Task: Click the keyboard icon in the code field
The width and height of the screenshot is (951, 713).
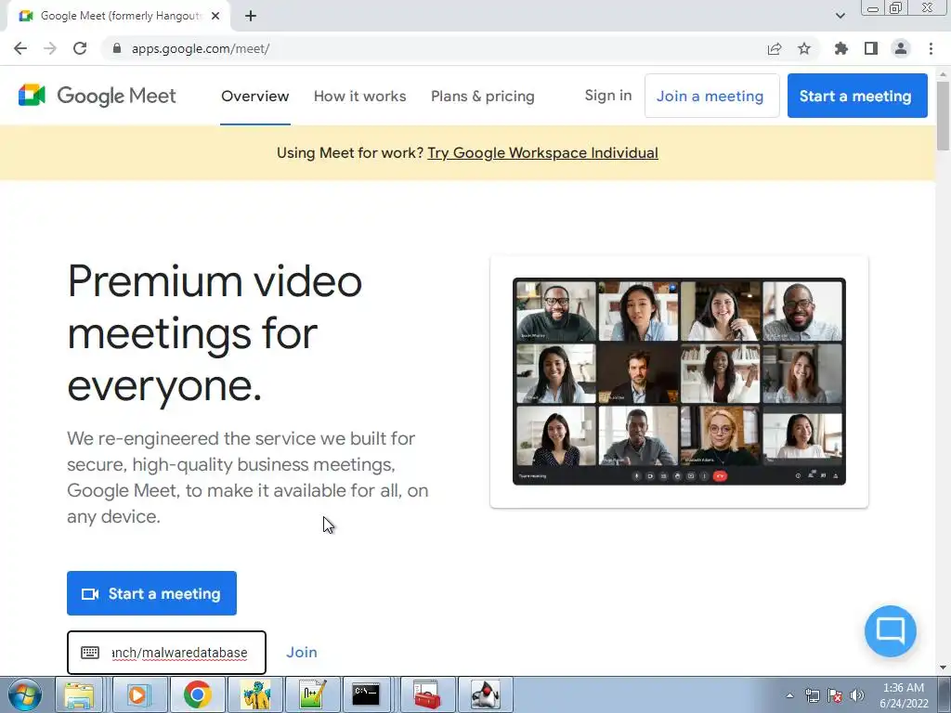Action: tap(90, 653)
